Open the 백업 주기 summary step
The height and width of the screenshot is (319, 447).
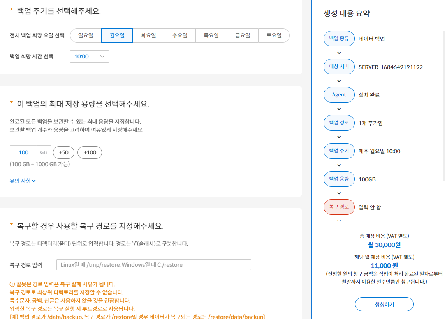[339, 151]
